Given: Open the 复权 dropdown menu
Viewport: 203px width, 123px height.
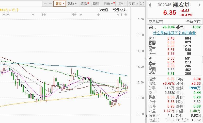Looking at the screenshot, I should 60,4.
